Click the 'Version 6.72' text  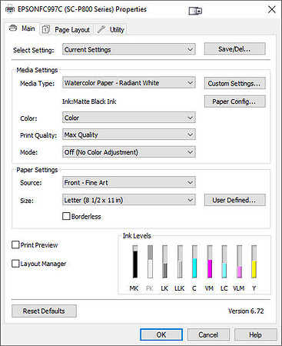(246, 311)
